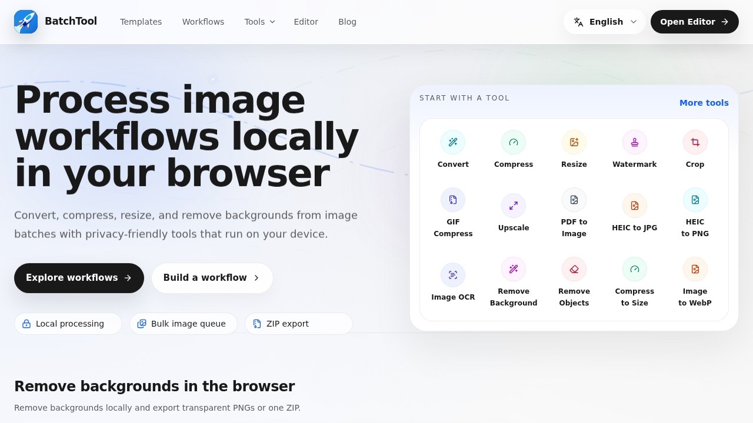The width and height of the screenshot is (753, 423).
Task: Open the Resize tool icon
Action: click(574, 142)
